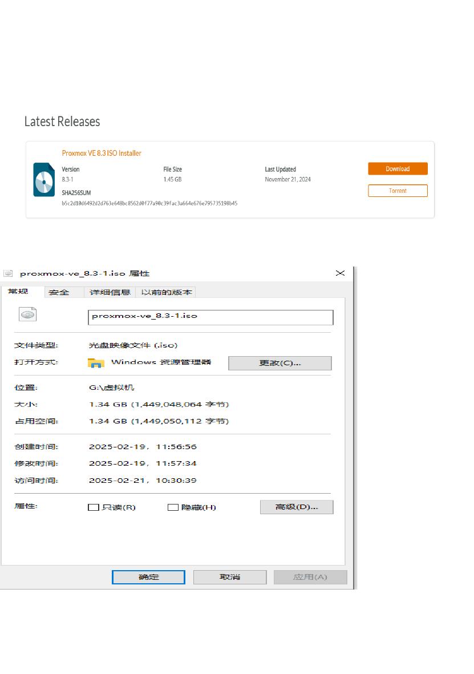Select the date November 21, 2024
474x674 pixels.
click(287, 179)
